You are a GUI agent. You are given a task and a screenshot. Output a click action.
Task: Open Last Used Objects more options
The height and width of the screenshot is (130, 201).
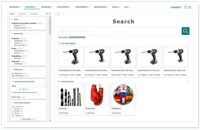[x=188, y=44]
